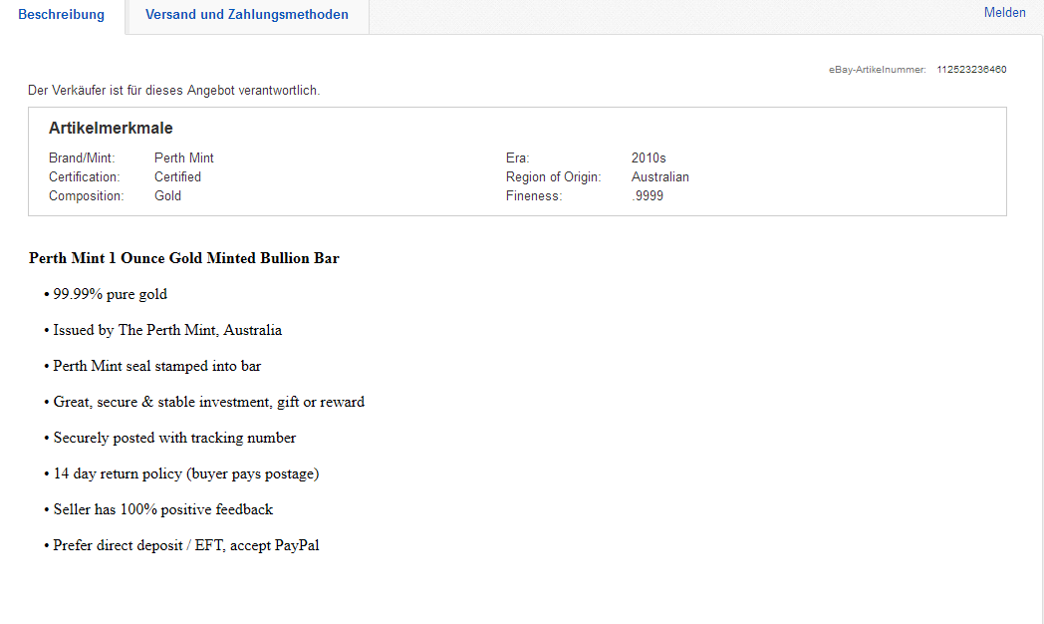Select the Gold composition value
Image resolution: width=1044 pixels, height=624 pixels.
[167, 195]
